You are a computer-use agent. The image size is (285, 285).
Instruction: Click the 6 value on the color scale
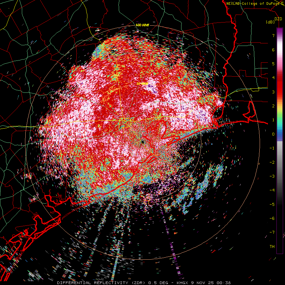coord(273,50)
